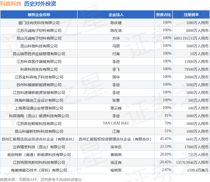Viewport: 210px width, 182px height.
Task: Click 苏州汇毅易远创业投资合伙企业 name
Action: [x=38, y=139]
